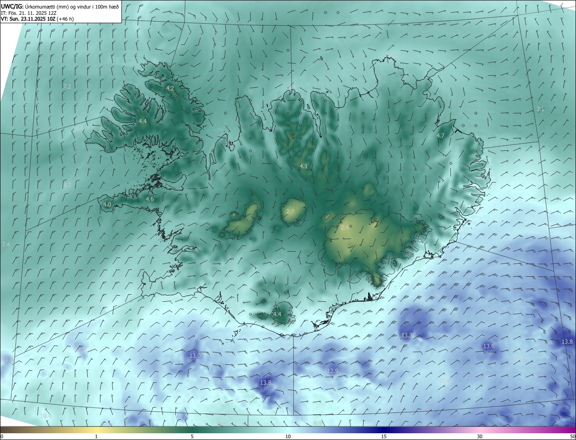576x440 pixels.
Task: Click the 2.7 value on the central glacier
Action: click(290, 212)
